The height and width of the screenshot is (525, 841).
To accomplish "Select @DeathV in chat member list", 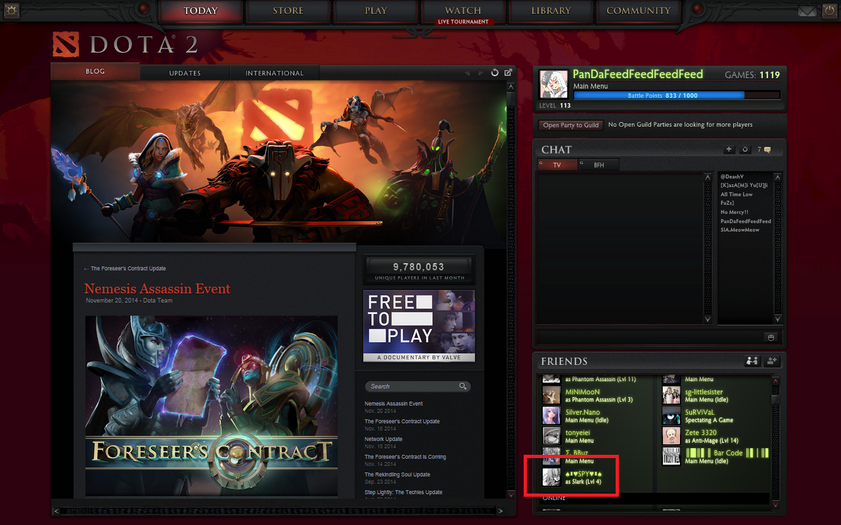I will click(732, 177).
